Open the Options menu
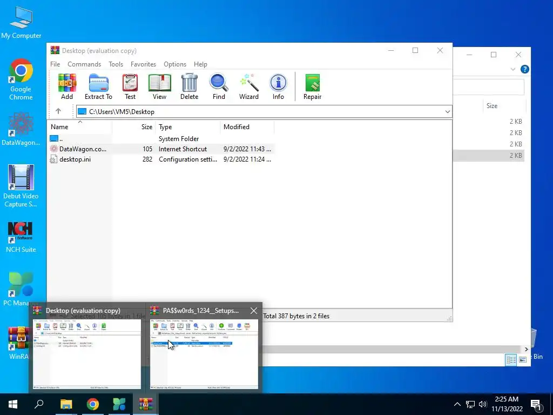This screenshot has height=415, width=553. 175,64
